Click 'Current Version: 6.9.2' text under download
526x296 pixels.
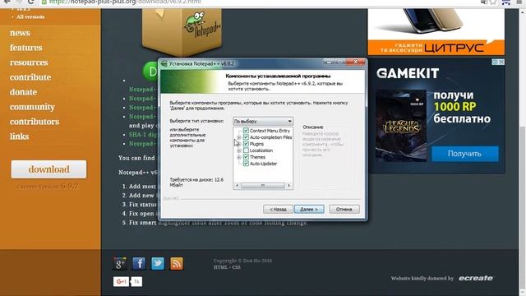point(48,187)
